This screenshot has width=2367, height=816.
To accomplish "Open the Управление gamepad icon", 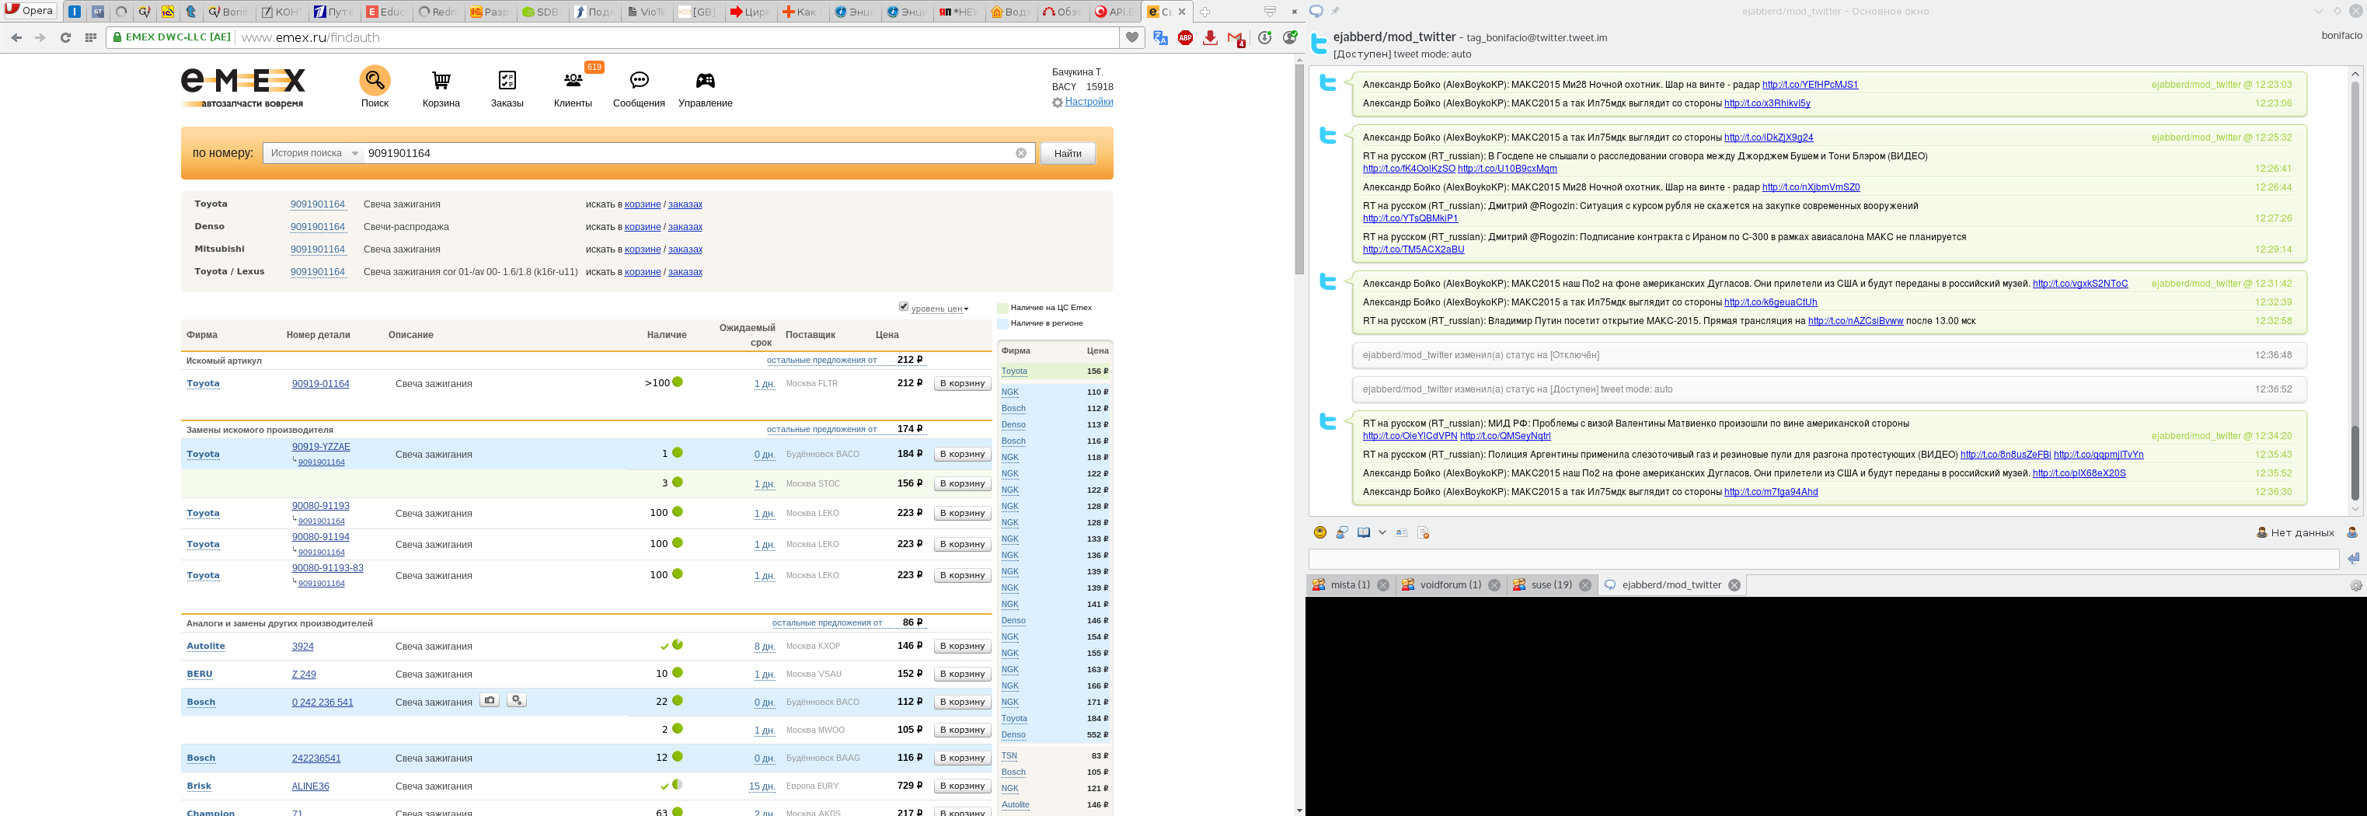I will (705, 81).
